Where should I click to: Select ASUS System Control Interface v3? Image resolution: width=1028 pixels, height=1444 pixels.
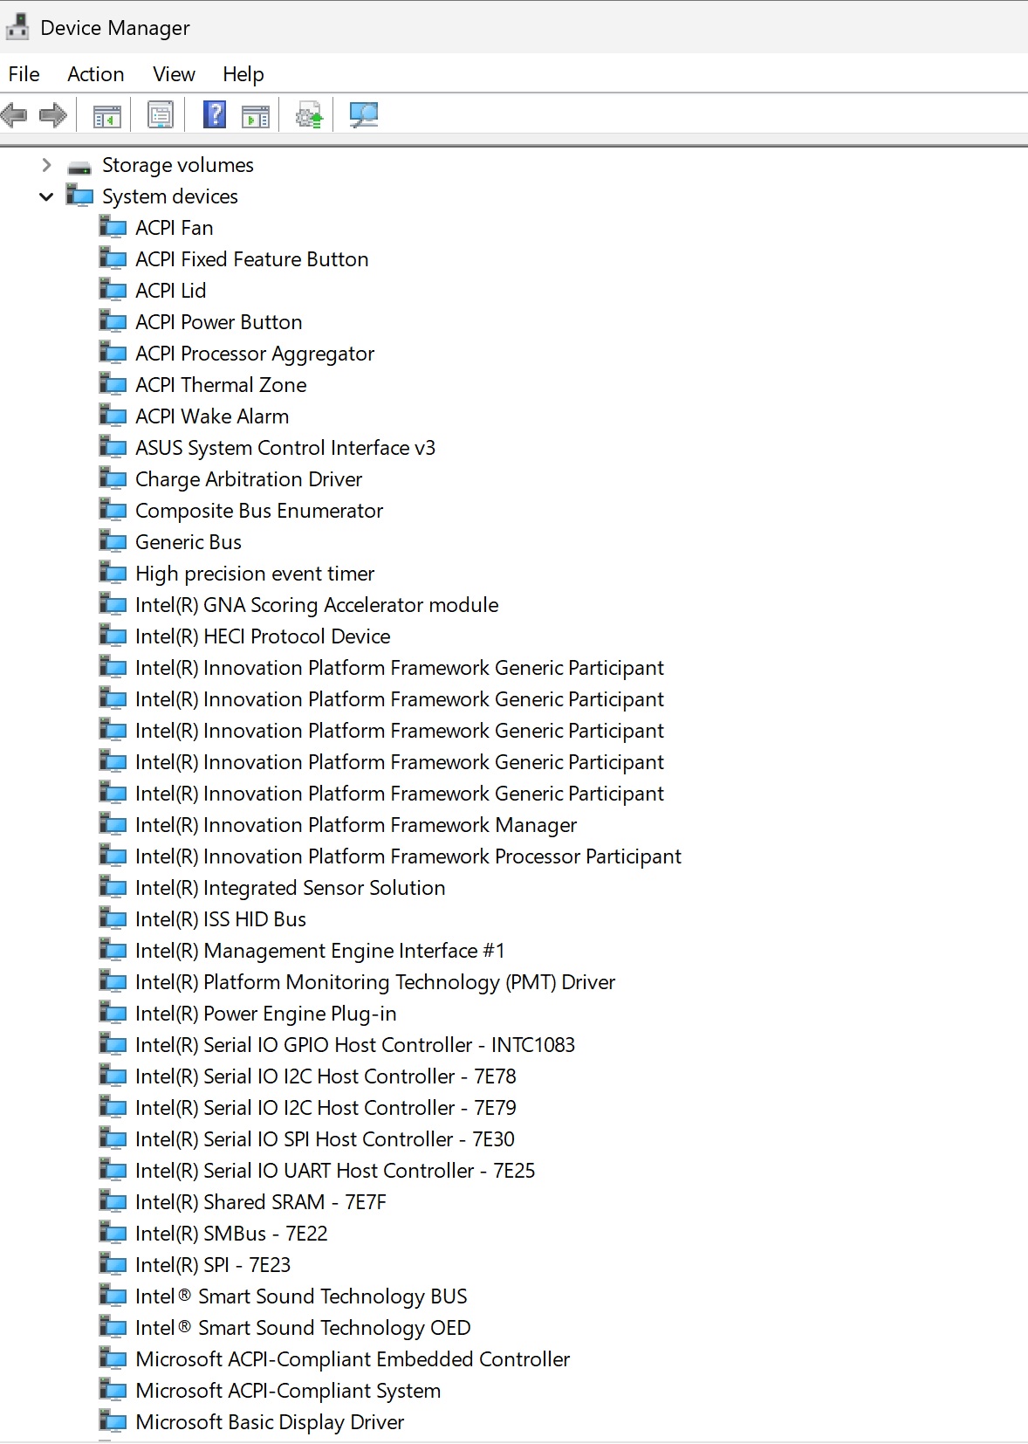[285, 448]
